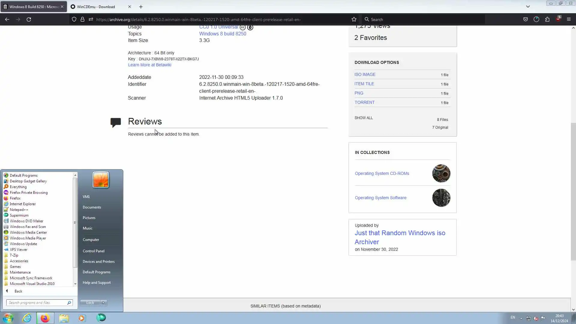Open Firefox hamburger application menu

[568, 19]
